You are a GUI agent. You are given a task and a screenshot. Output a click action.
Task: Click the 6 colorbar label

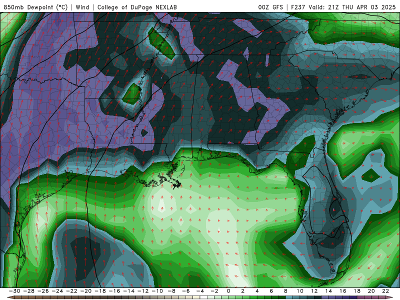[x=271, y=291]
